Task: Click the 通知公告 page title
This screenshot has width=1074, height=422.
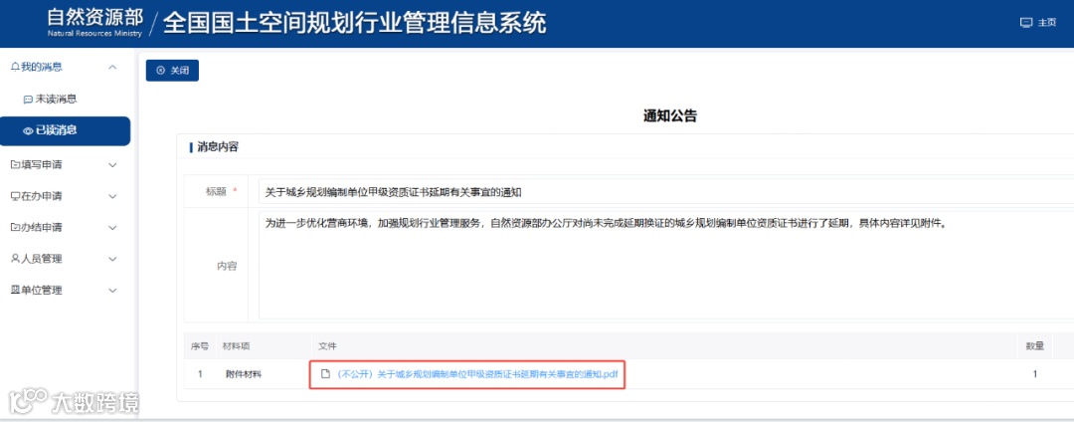Action: point(670,116)
